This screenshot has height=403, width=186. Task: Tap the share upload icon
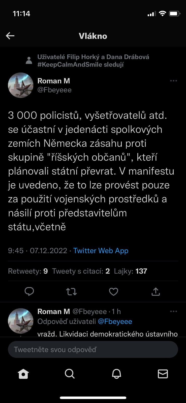tap(156, 291)
